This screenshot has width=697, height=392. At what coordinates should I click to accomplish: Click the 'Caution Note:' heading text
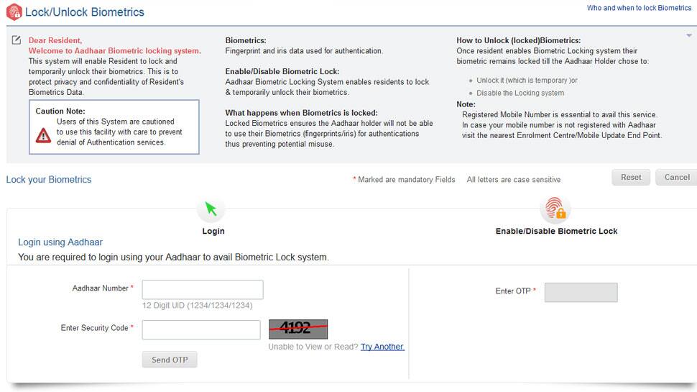[60, 111]
